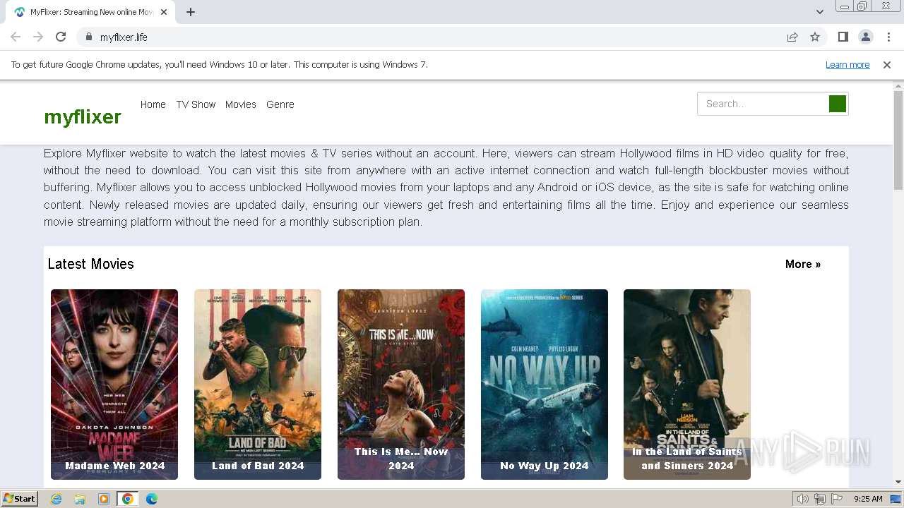Open a new tab with plus button
904x508 pixels.
pos(191,12)
